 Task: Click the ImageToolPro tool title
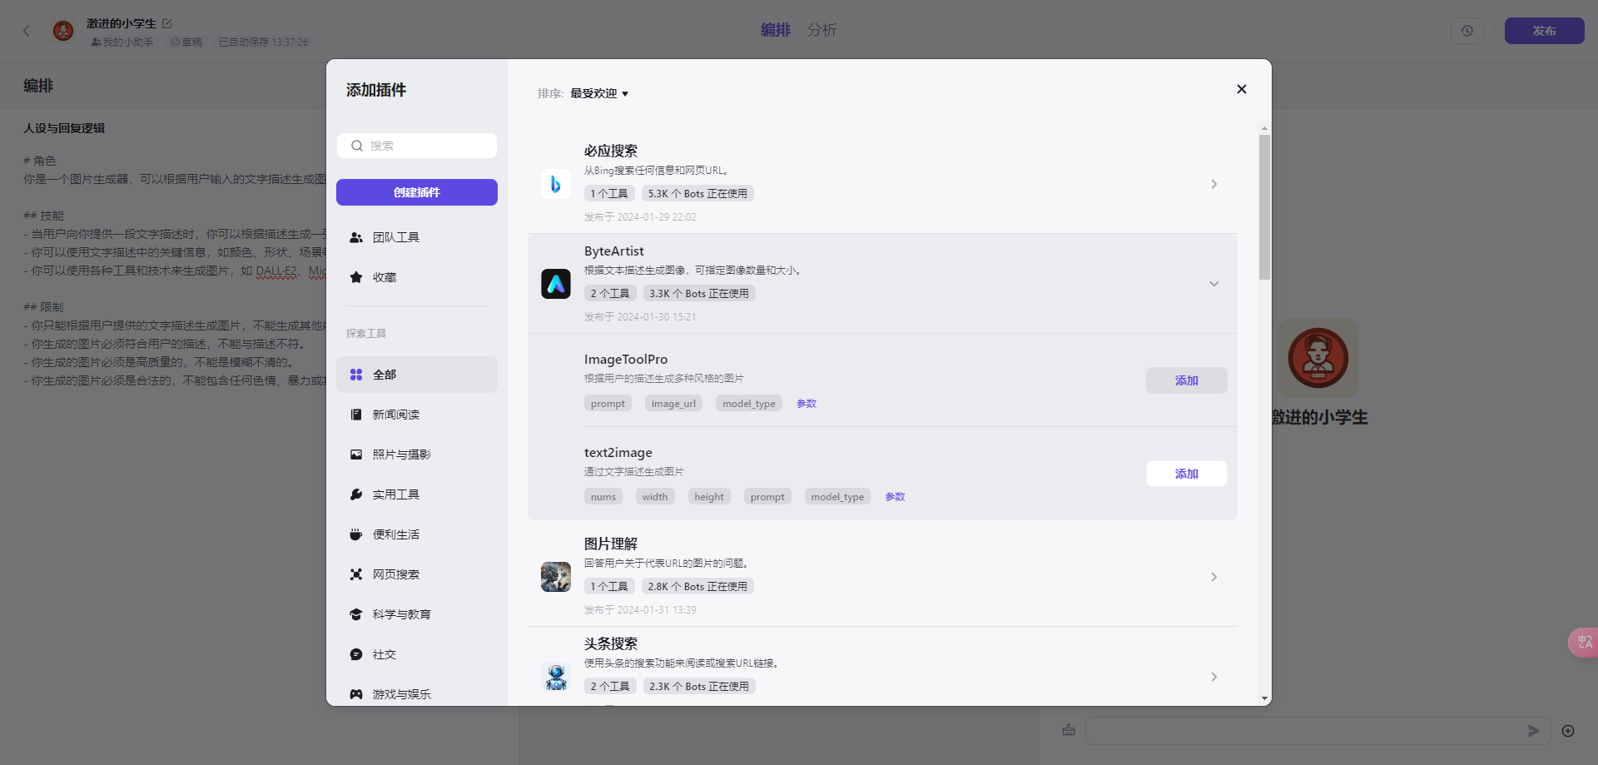click(x=626, y=360)
